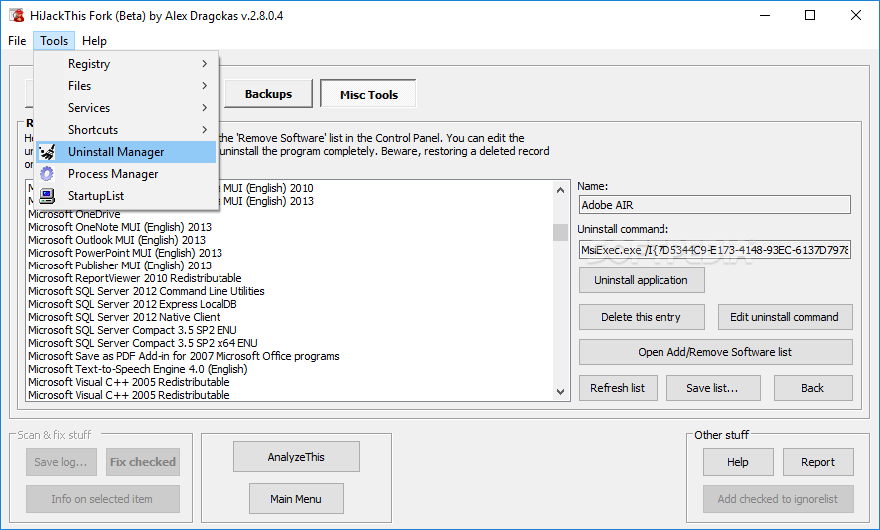The height and width of the screenshot is (530, 880).
Task: Expand the Services submenu arrow
Action: click(205, 107)
